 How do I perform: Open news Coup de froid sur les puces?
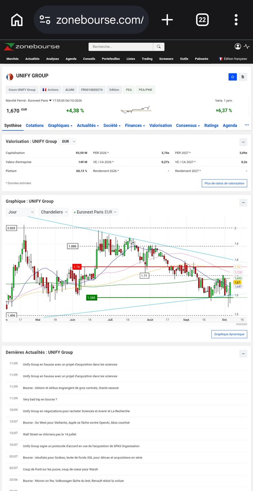coord(60,469)
